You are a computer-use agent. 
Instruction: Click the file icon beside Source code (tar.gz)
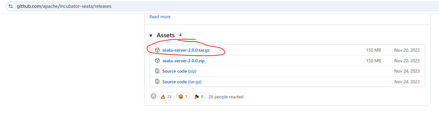pos(157,82)
